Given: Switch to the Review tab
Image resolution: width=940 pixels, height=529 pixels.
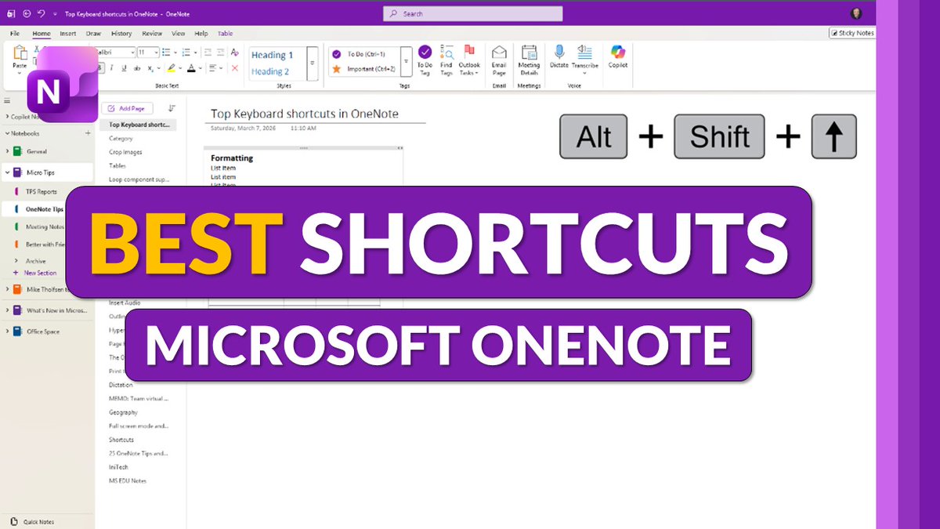Looking at the screenshot, I should 152,34.
